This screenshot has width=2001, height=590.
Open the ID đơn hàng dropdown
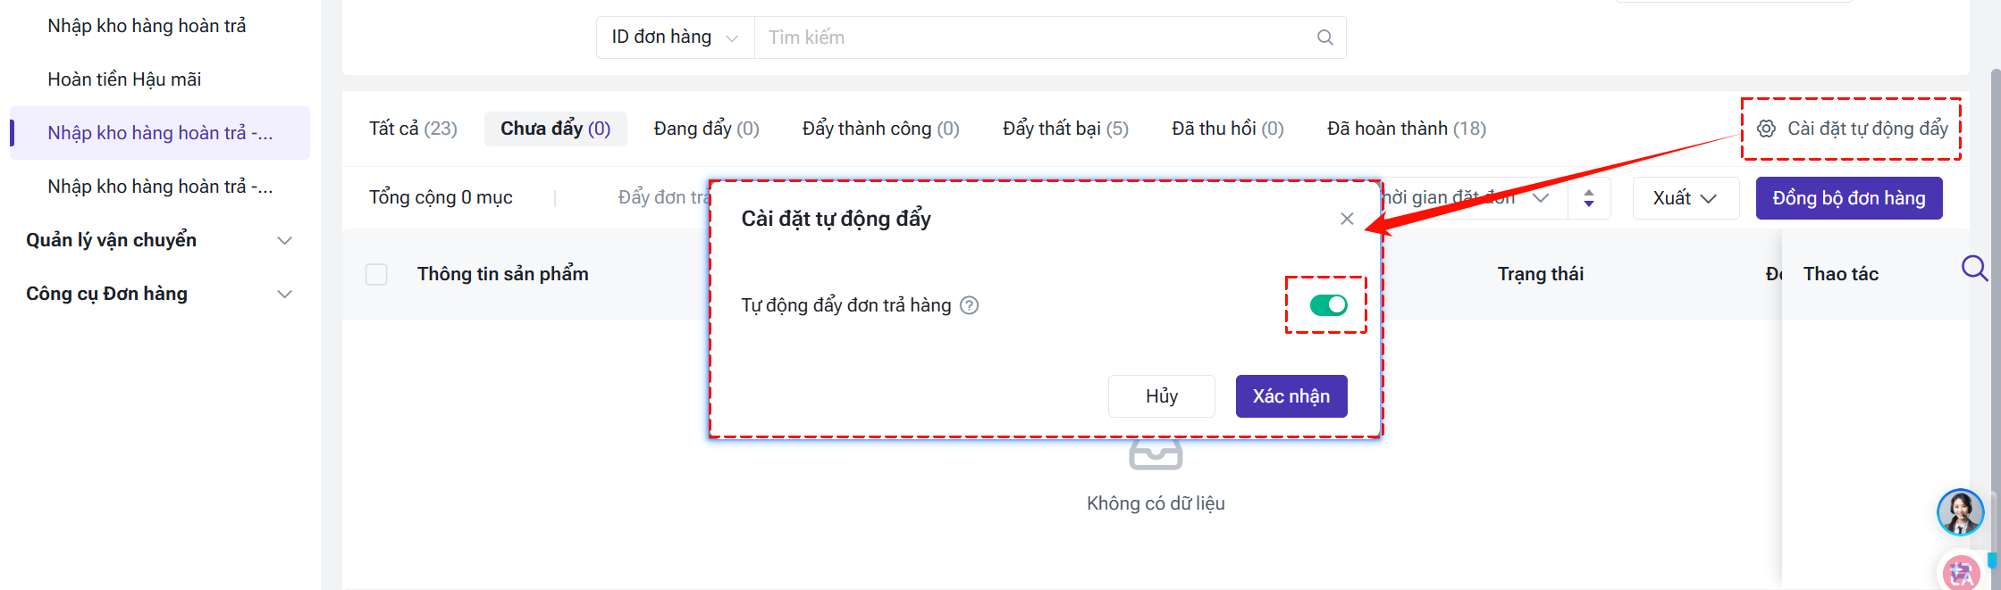pos(675,37)
